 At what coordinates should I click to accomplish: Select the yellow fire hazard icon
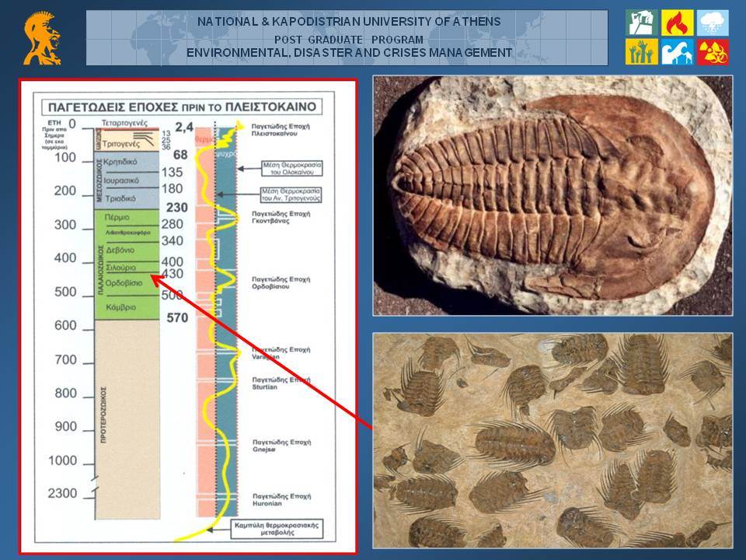click(678, 23)
